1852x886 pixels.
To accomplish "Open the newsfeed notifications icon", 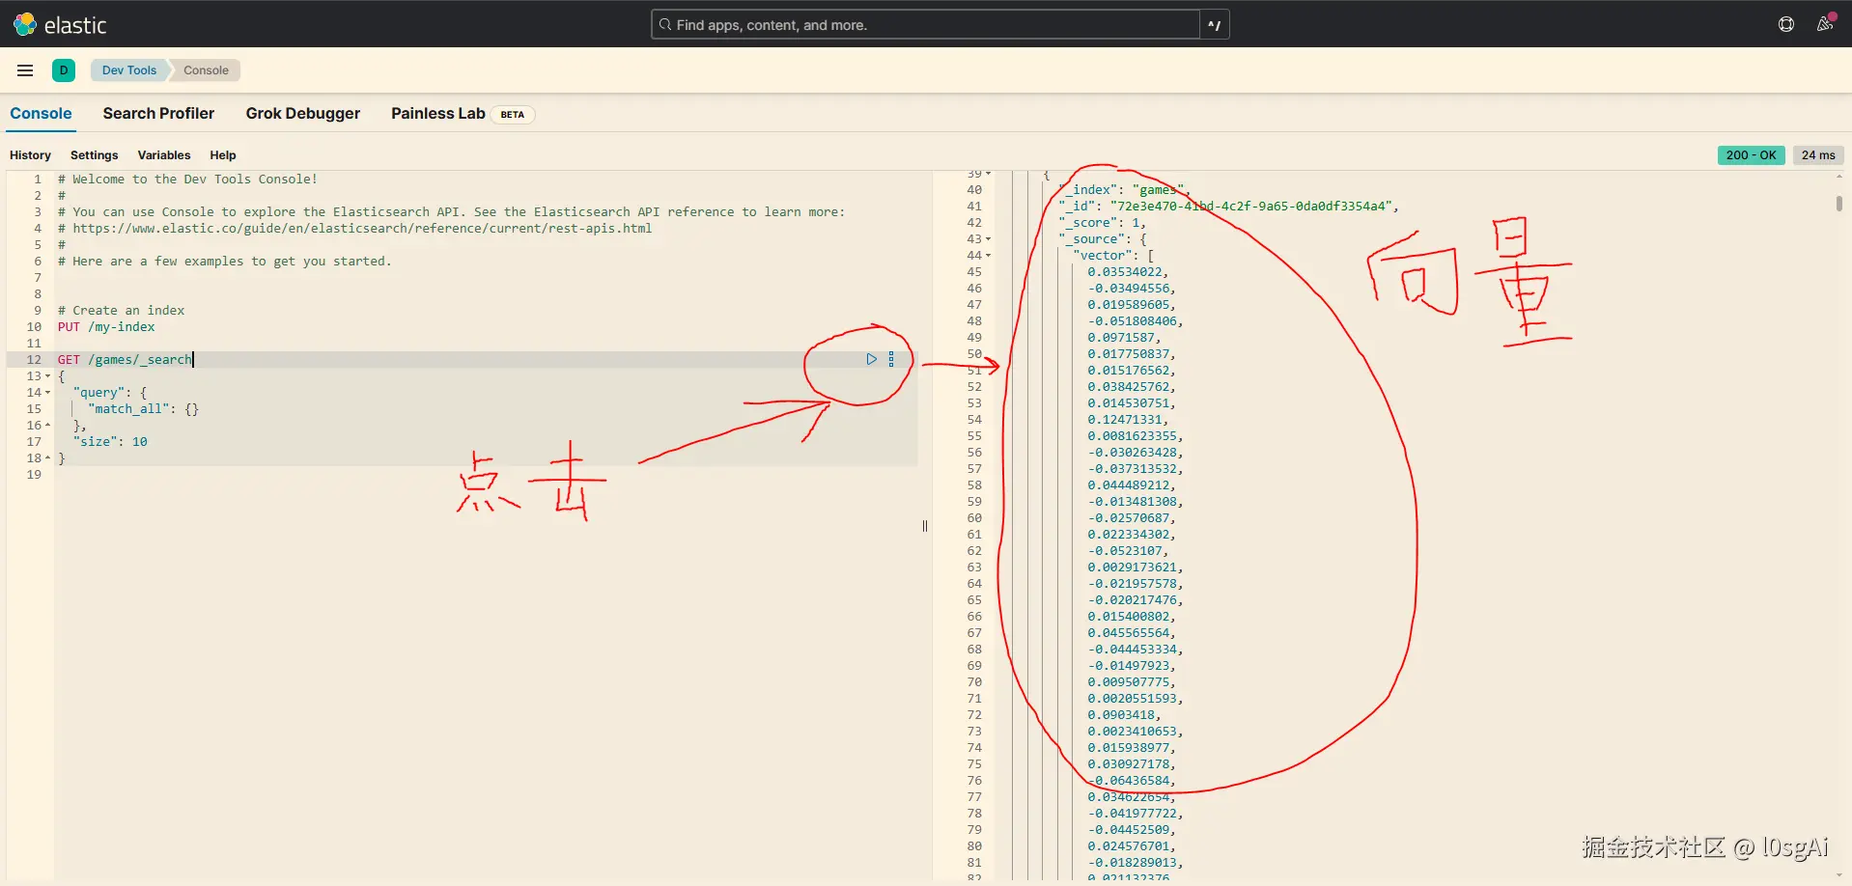I will coord(1825,23).
